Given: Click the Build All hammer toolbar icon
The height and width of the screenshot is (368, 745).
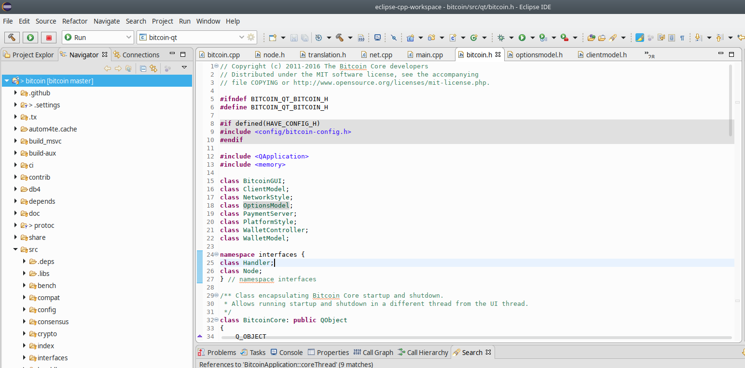Looking at the screenshot, I should [x=339, y=37].
